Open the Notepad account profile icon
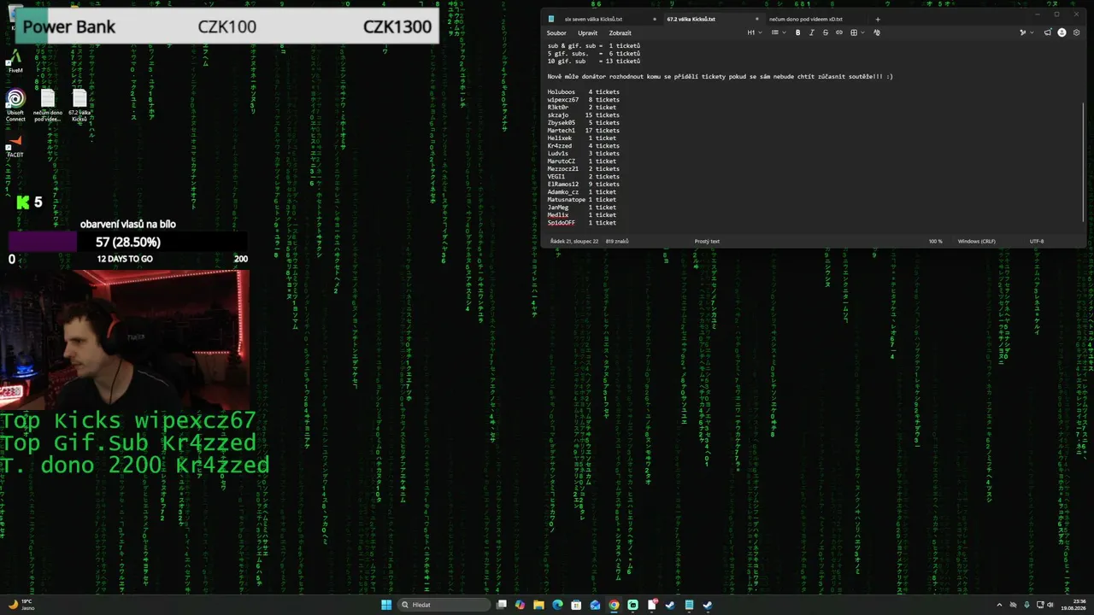Image resolution: width=1094 pixels, height=615 pixels. click(x=1062, y=32)
